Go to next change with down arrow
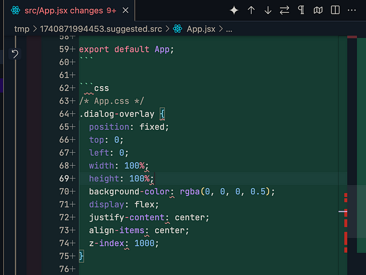Viewport: 366px width, 275px height. [268, 10]
